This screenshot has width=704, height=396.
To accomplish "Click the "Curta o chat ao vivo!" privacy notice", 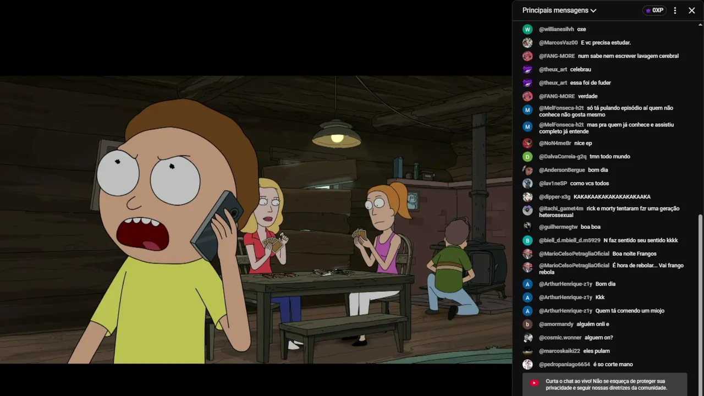I will 605,384.
